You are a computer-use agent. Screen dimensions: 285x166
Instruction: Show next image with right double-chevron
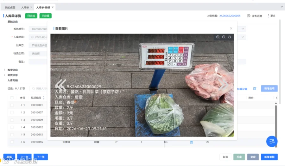(x=224, y=85)
